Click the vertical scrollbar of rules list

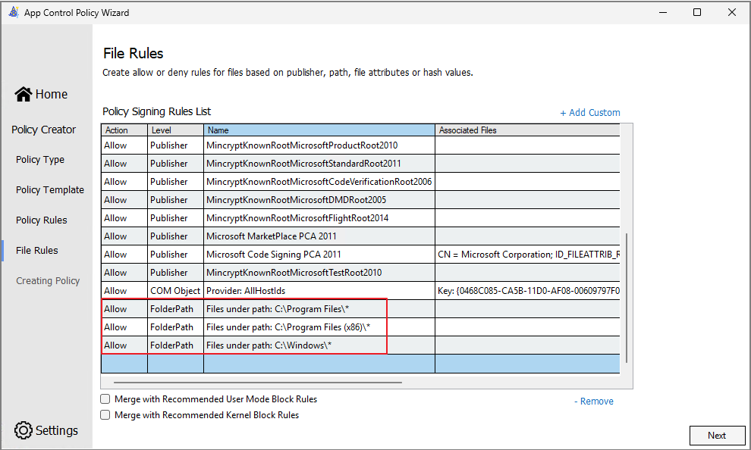(x=627, y=298)
